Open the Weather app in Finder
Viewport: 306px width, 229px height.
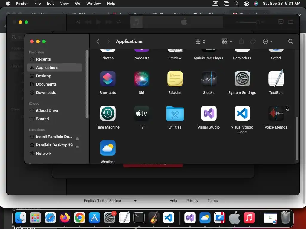click(108, 148)
